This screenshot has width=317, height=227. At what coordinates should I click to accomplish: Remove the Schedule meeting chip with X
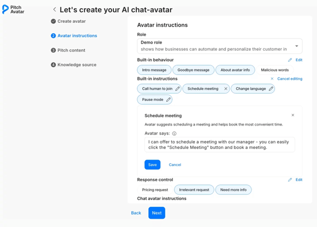[x=226, y=89]
